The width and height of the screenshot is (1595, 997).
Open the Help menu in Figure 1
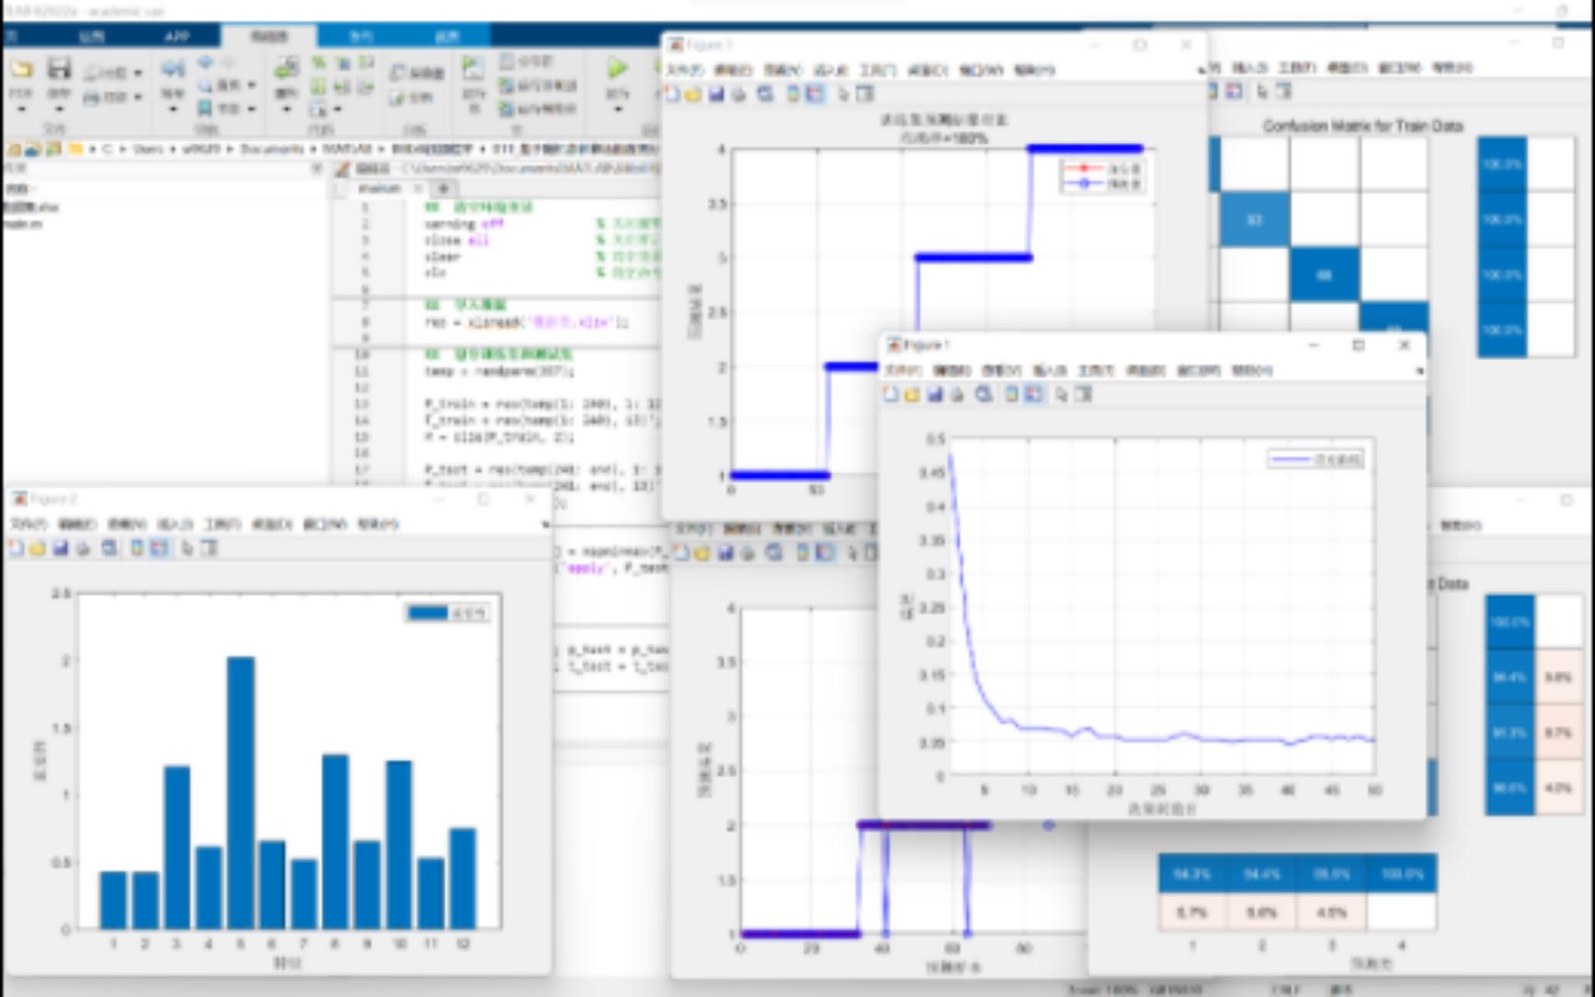pos(1252,370)
